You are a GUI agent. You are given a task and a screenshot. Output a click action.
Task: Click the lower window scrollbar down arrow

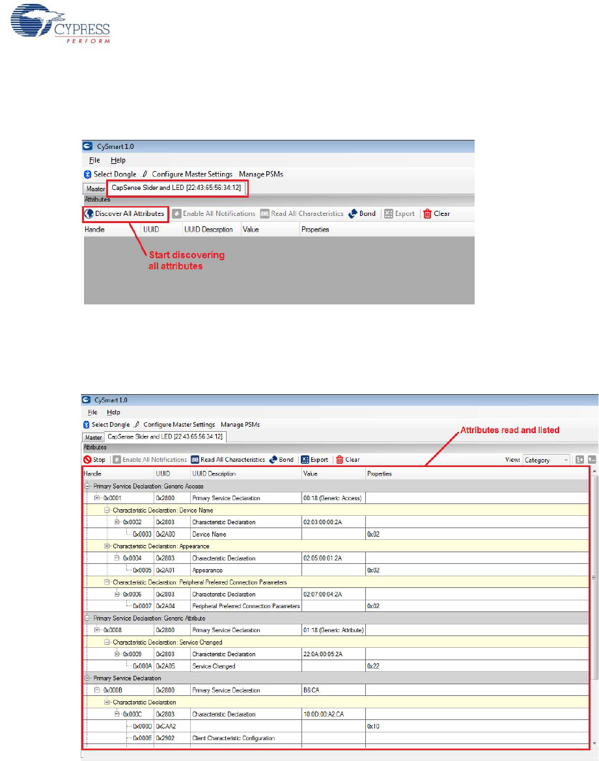594,743
